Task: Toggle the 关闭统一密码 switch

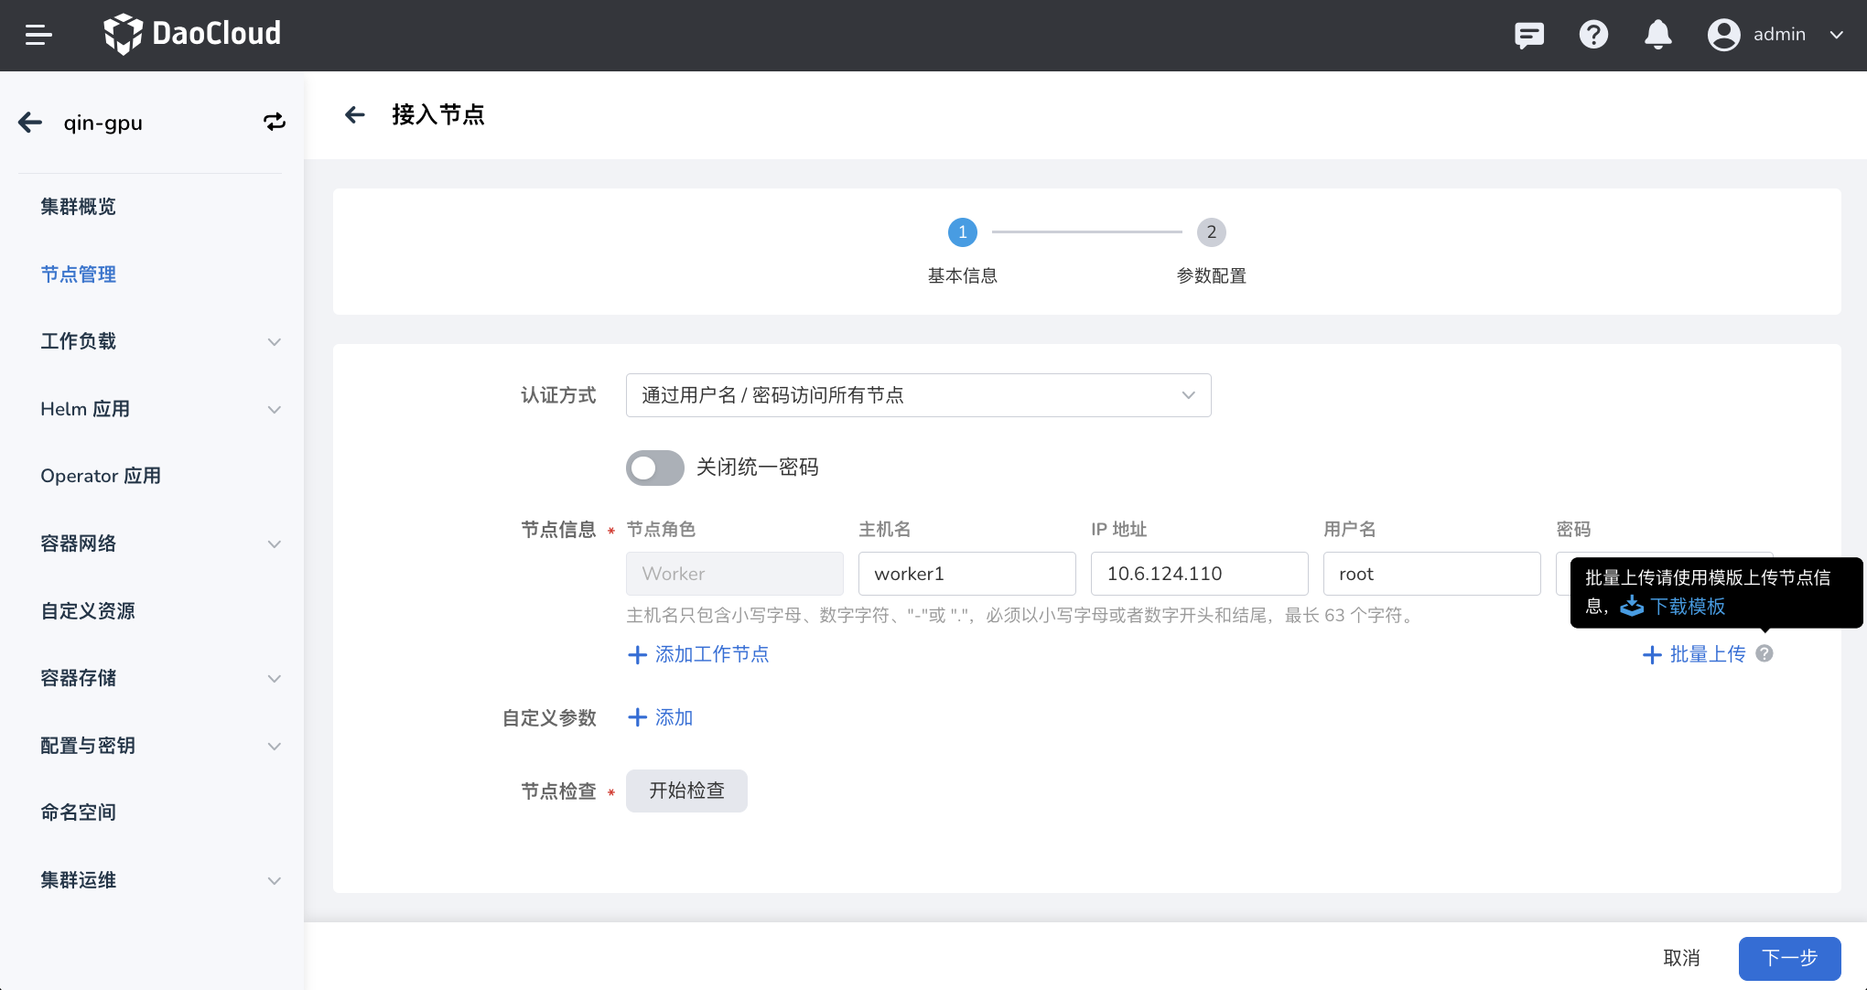Action: click(654, 468)
